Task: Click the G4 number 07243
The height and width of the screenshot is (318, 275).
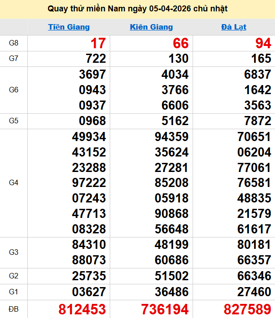Action: pyautogui.click(x=89, y=198)
